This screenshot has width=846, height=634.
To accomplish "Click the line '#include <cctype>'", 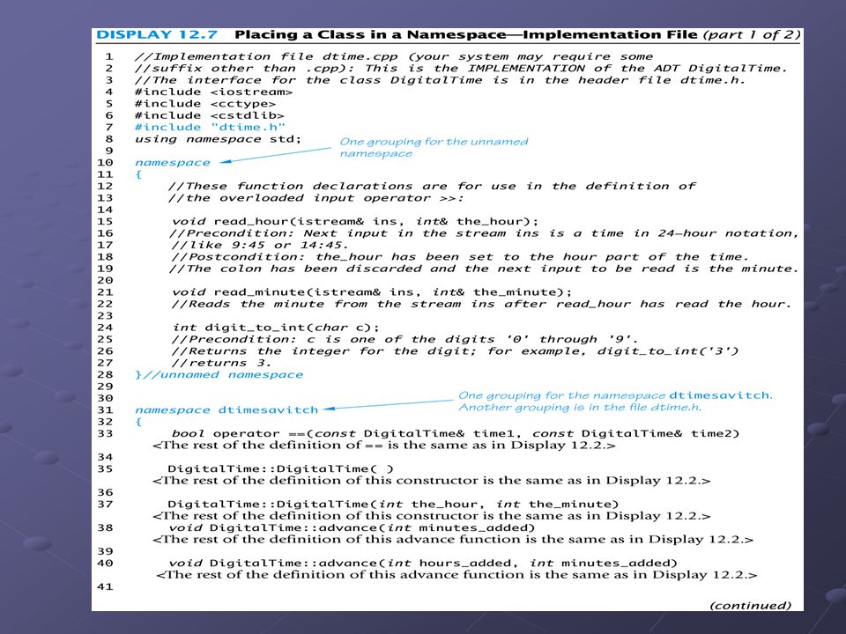I will (x=205, y=104).
